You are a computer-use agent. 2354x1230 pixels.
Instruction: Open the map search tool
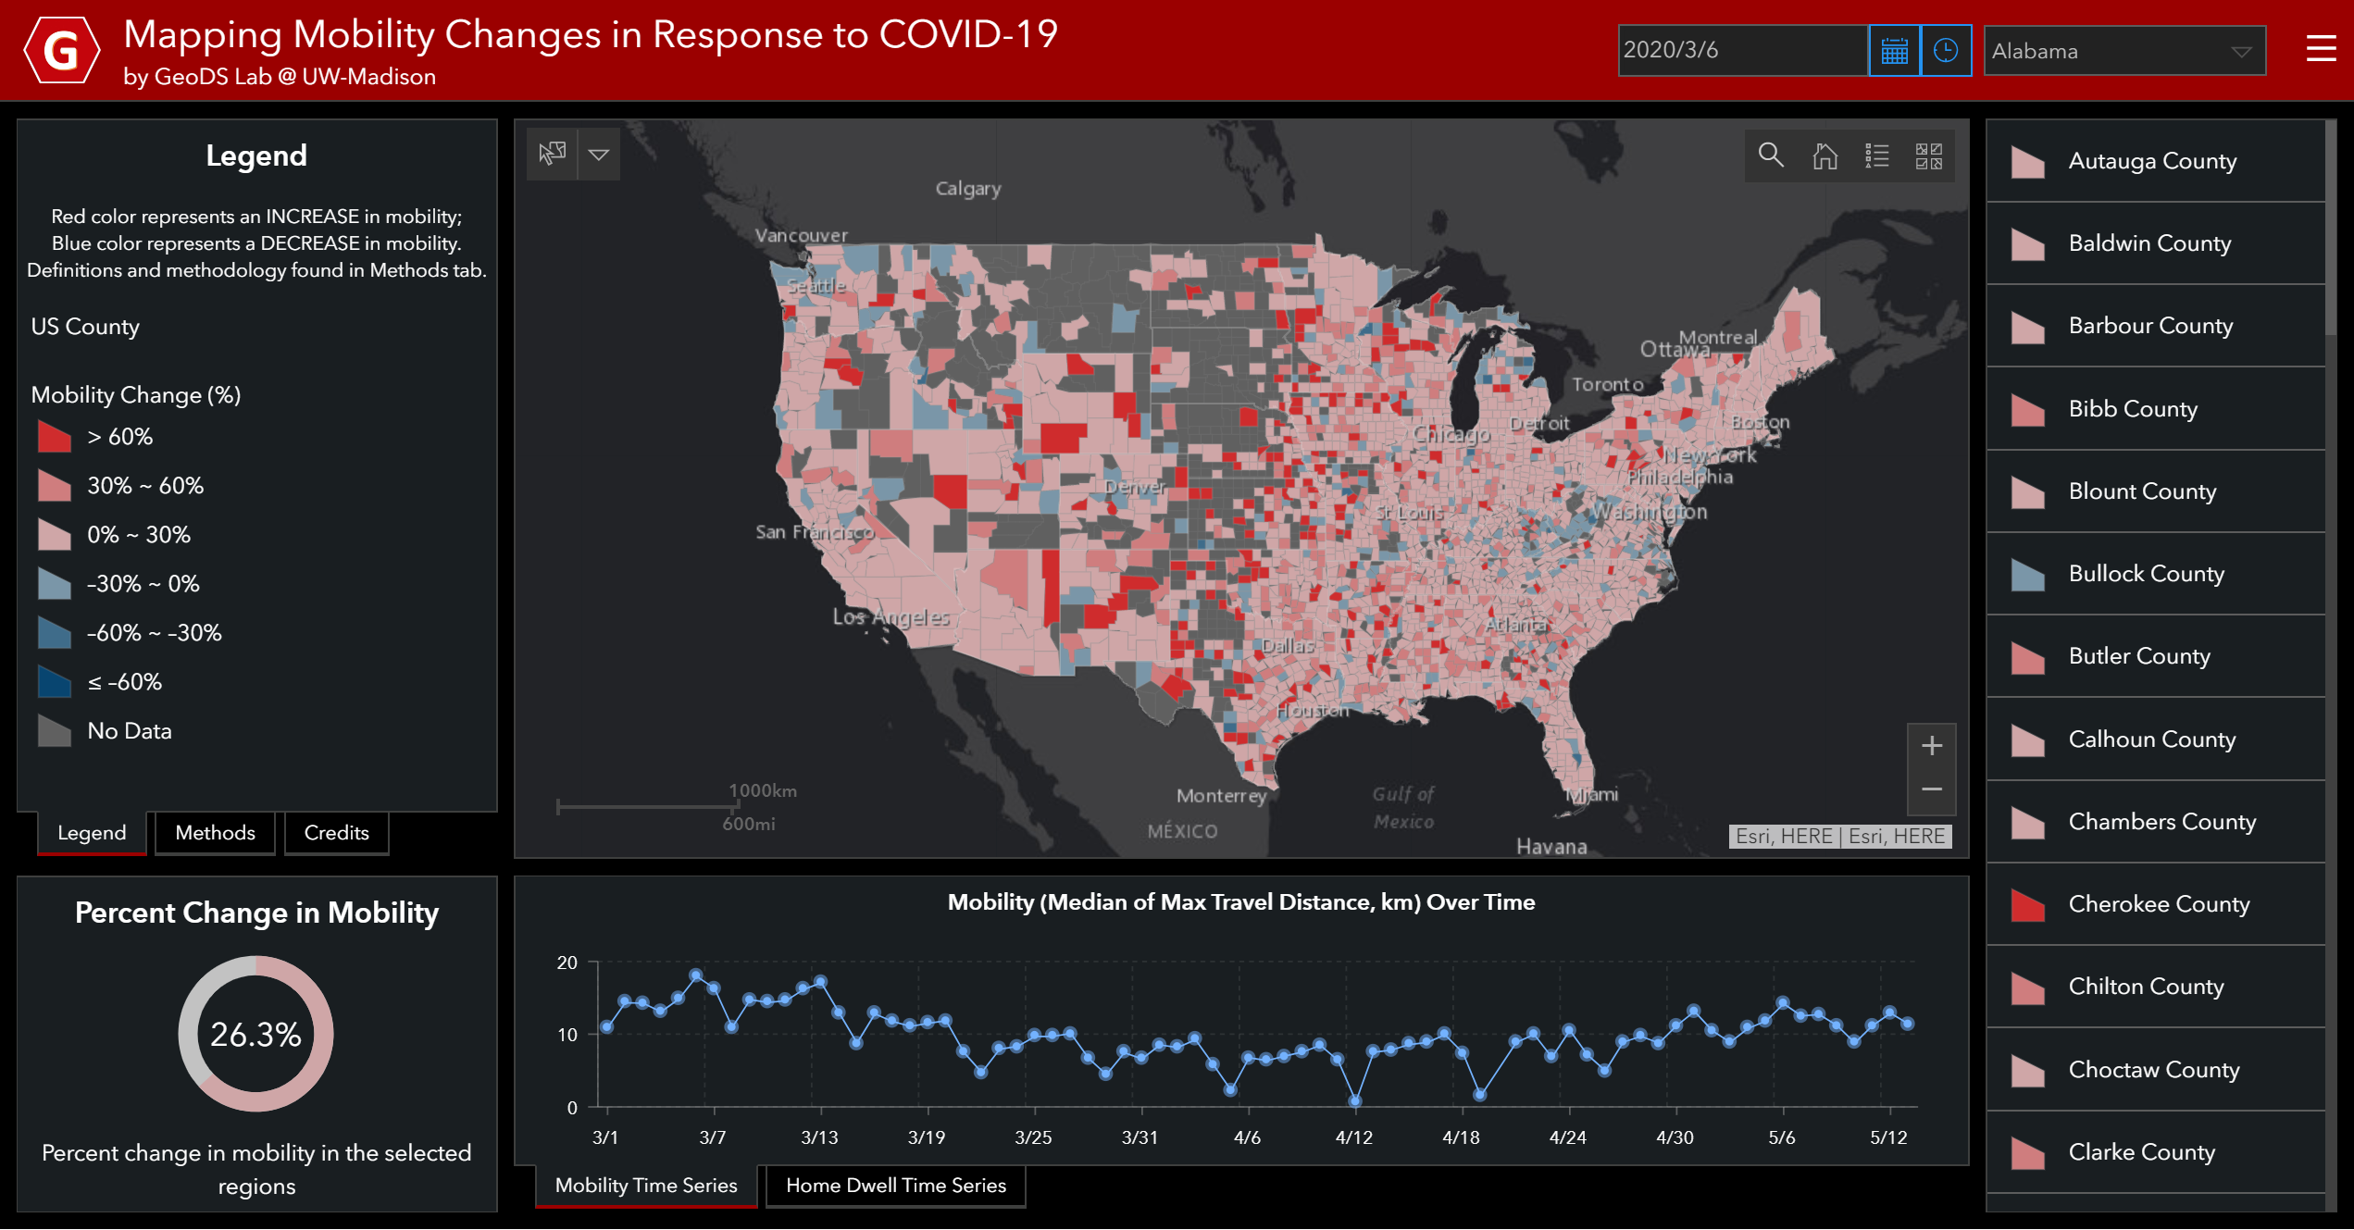click(x=1771, y=155)
